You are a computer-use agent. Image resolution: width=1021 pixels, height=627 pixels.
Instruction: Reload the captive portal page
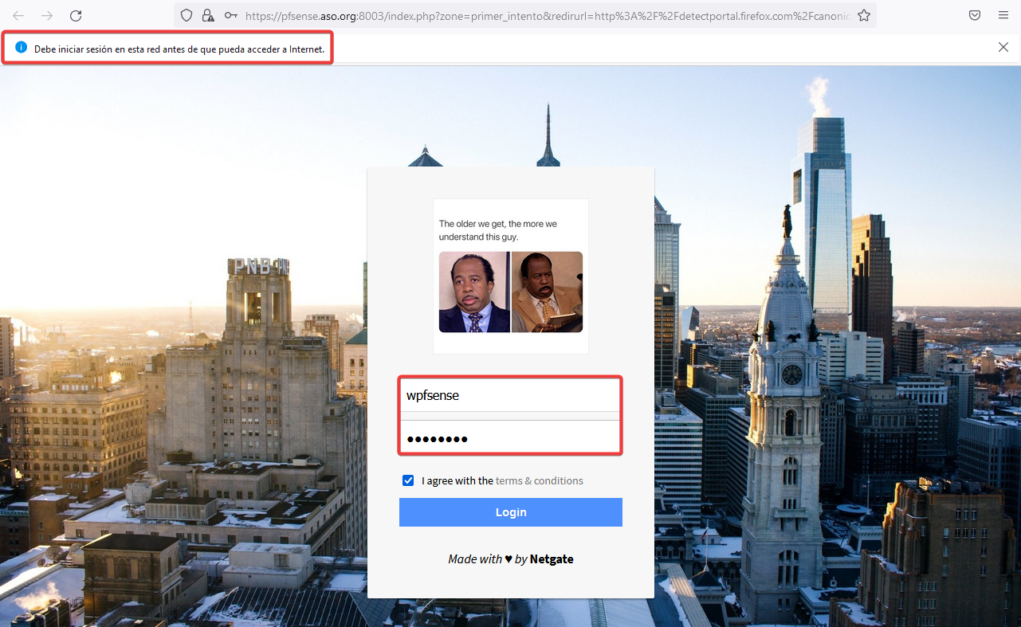click(x=76, y=15)
